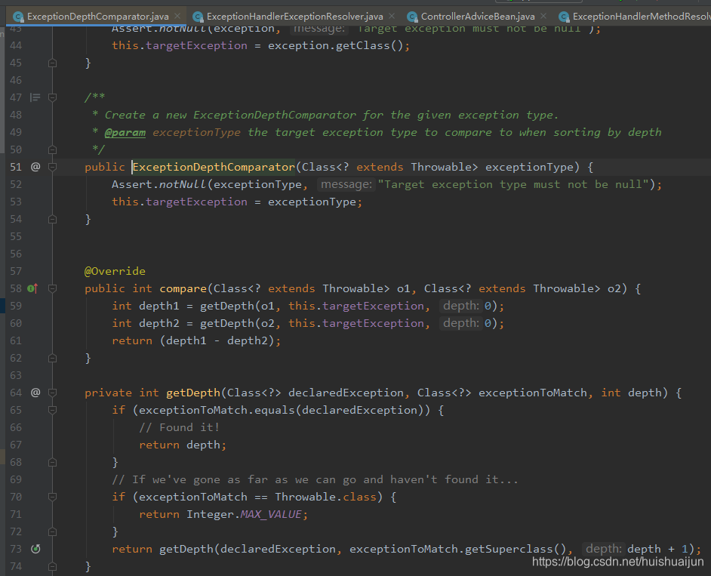Close the ControllerAdviceBean.java tab with its x

(542, 15)
